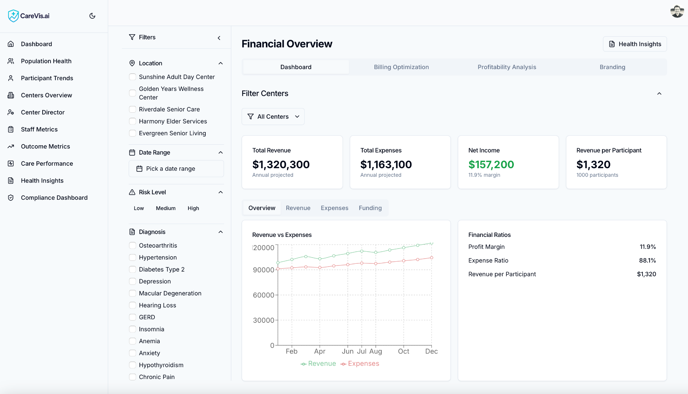Collapse the Filter Centers section
Screen dimensions: 688x394
659,93
